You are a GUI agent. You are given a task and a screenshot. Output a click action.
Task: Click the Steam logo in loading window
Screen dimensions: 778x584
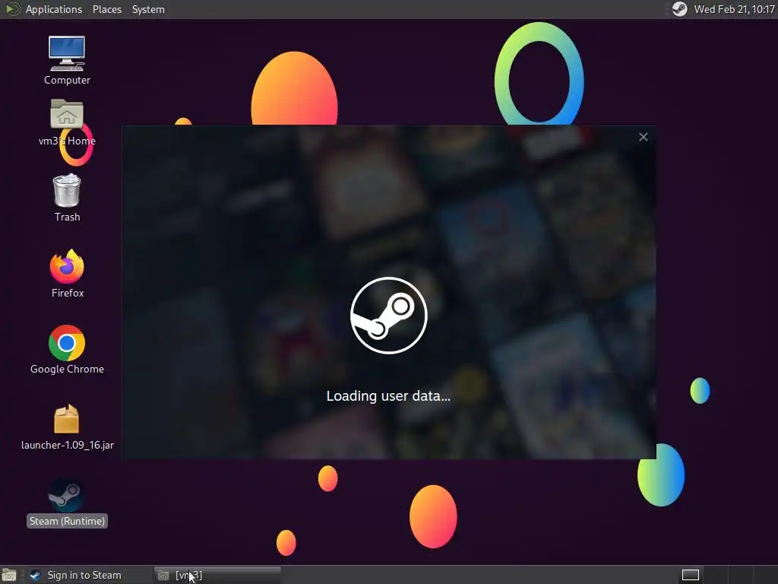click(388, 316)
